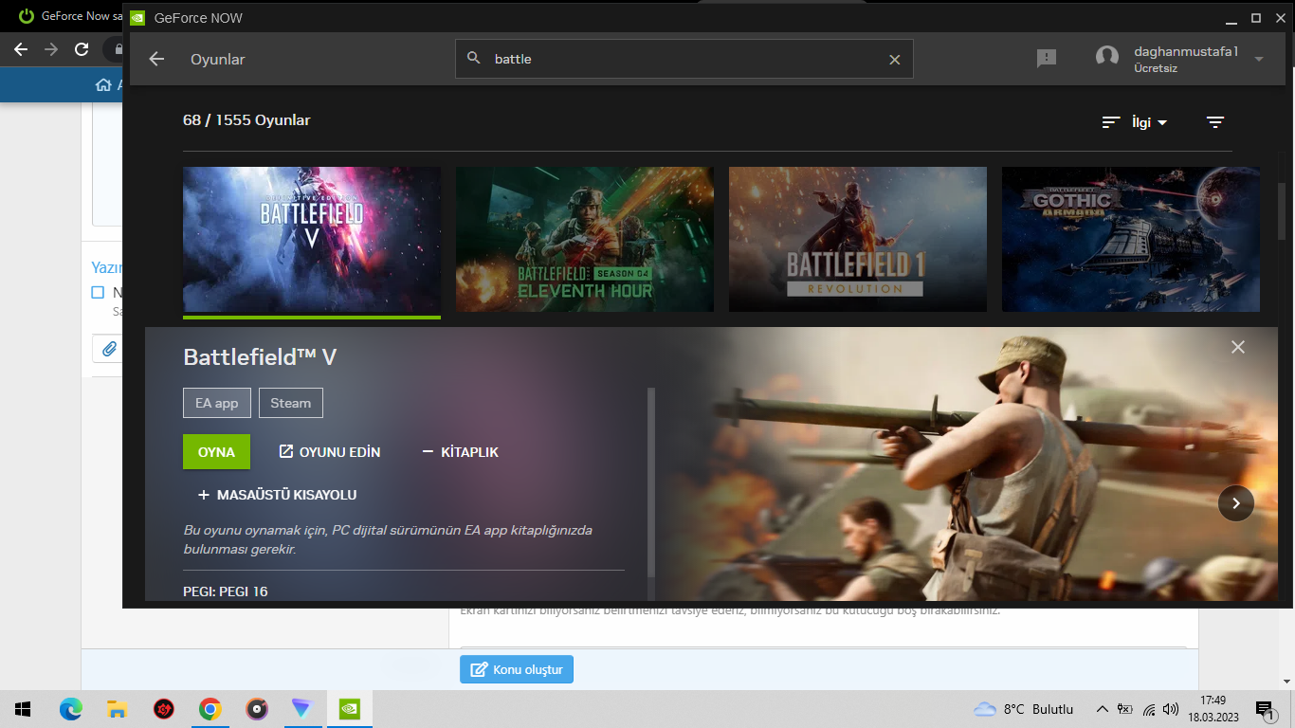Open the purple triangle app on the taskbar
Viewport: 1295px width, 728px height.
click(302, 708)
